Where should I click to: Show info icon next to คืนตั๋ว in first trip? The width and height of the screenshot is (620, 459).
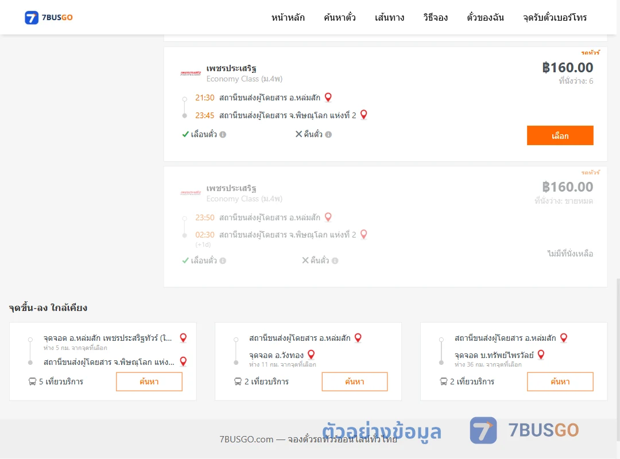(x=328, y=134)
